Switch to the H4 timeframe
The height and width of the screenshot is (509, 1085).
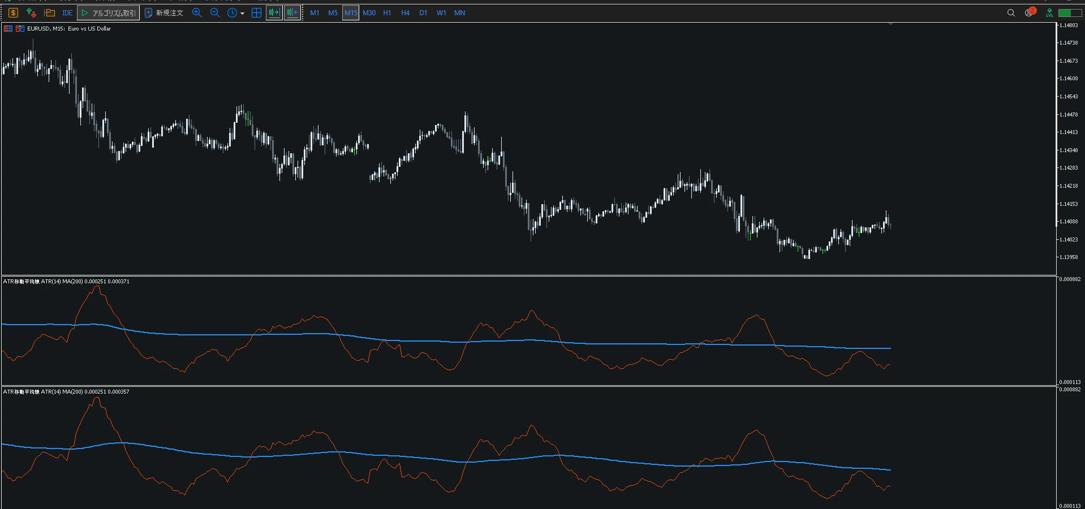[x=405, y=12]
